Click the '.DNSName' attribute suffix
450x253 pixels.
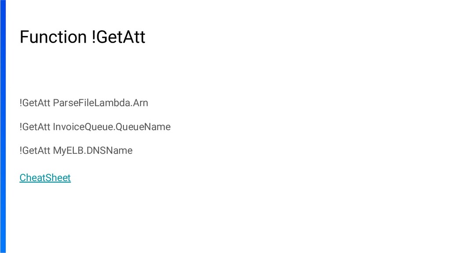pyautogui.click(x=109, y=151)
